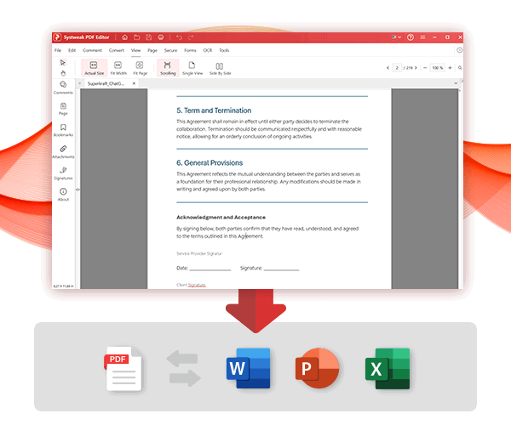The height and width of the screenshot is (425, 511).
Task: Open the File menu
Action: coord(58,50)
